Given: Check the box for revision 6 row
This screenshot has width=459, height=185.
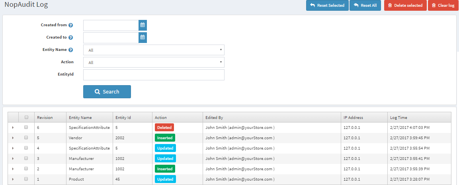Looking at the screenshot, I should coord(26,127).
